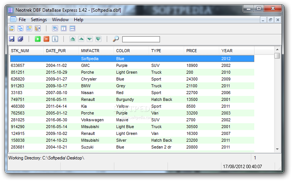Click the YEAR column header
This screenshot has width=292, height=181.
coord(237,51)
